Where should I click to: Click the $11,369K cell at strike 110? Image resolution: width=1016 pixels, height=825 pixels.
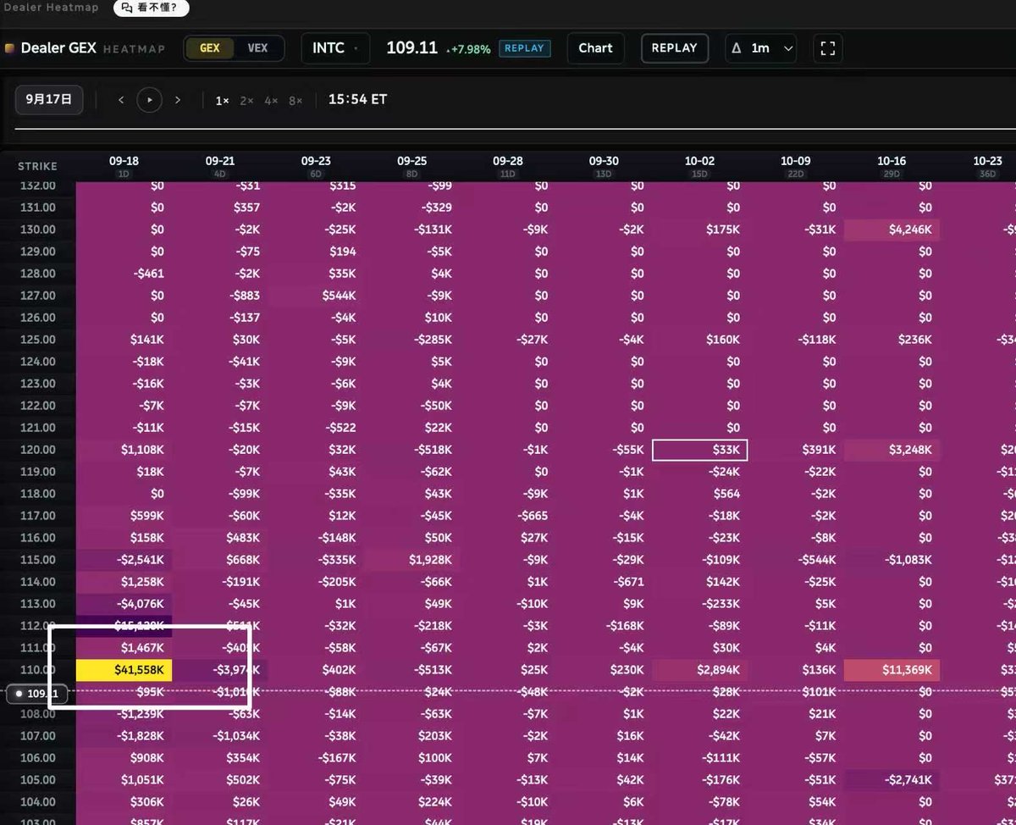[x=892, y=670]
